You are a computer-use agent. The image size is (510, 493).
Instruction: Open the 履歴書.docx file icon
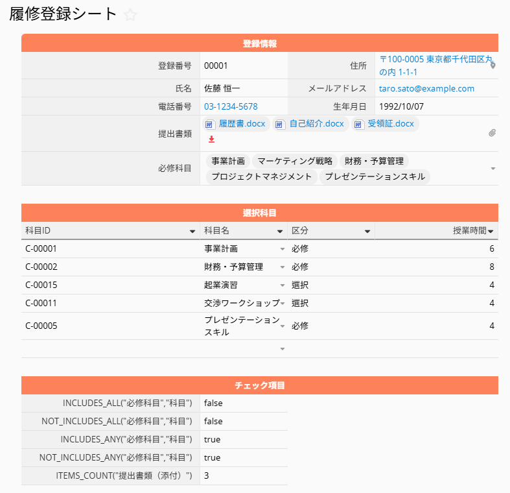pyautogui.click(x=210, y=124)
